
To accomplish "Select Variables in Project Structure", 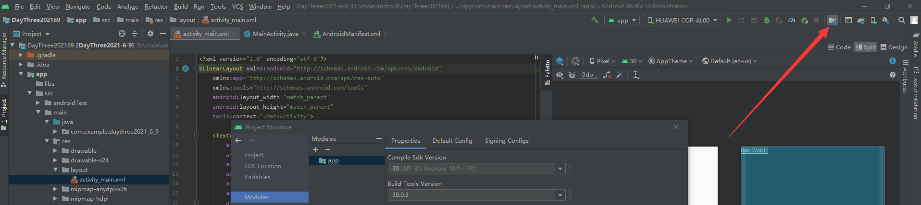I will point(257,177).
